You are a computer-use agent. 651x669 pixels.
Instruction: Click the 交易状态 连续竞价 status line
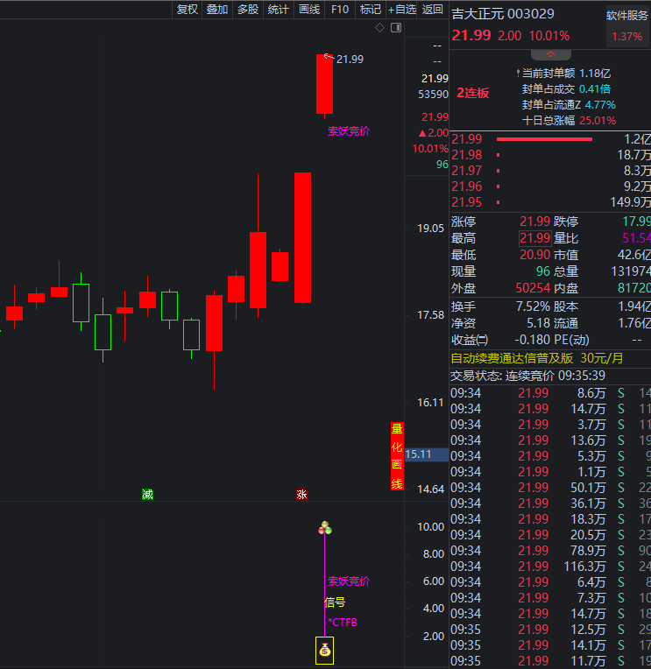coord(528,376)
